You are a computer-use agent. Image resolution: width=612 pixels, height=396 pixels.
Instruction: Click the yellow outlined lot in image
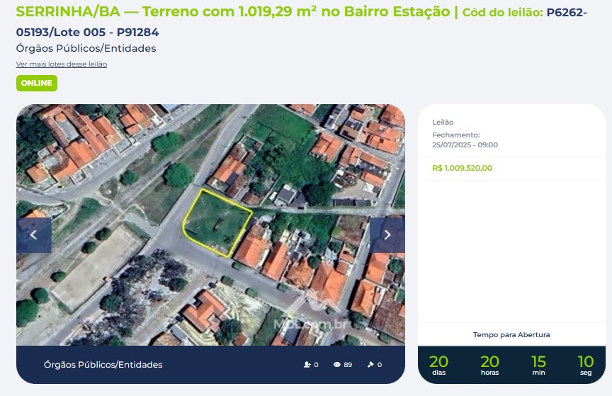pyautogui.click(x=217, y=223)
